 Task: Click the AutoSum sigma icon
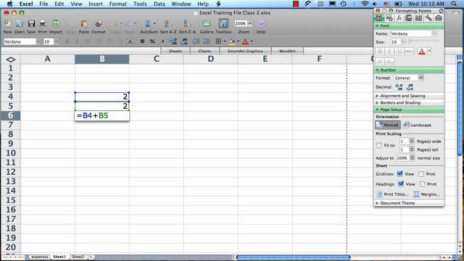(147, 24)
